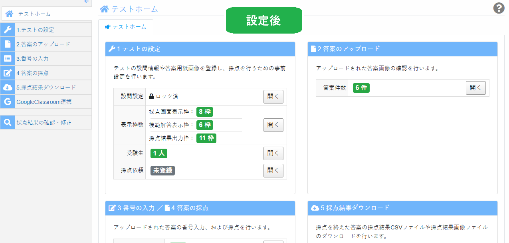Click the 未登録 status badge
Viewport: 509px width, 243px height.
(162, 171)
